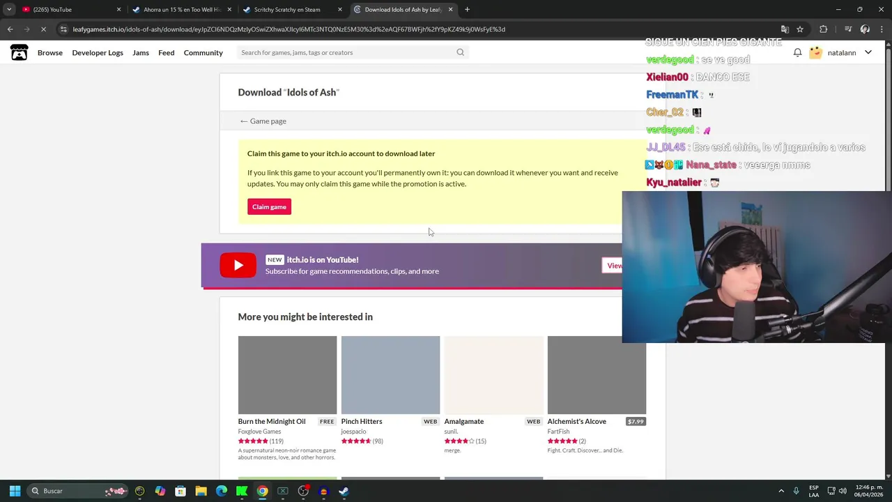
Task: Stop loading the page
Action: tap(43, 29)
